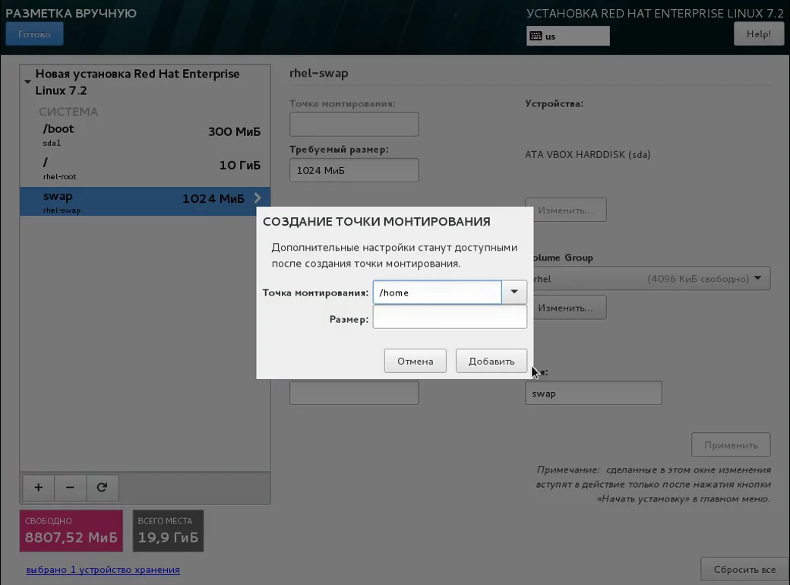Screen dimensions: 790x585
Task: Click the reload storage configuration icon
Action: (x=103, y=487)
